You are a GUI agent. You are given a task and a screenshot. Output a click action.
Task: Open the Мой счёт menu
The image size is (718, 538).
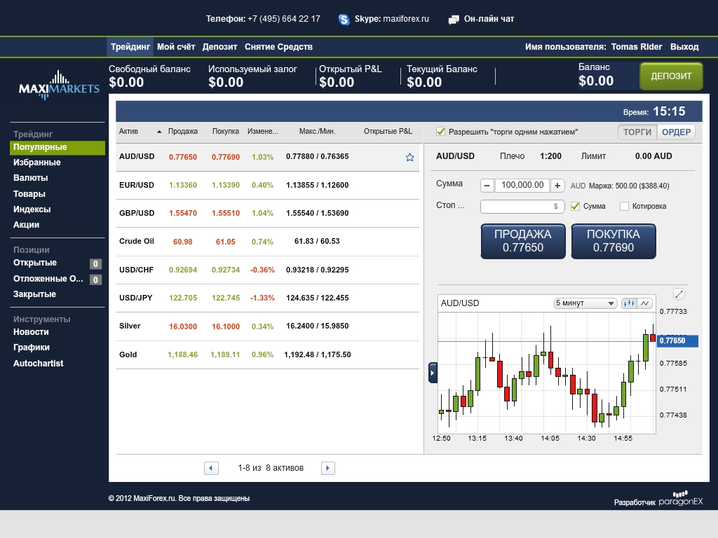click(176, 47)
